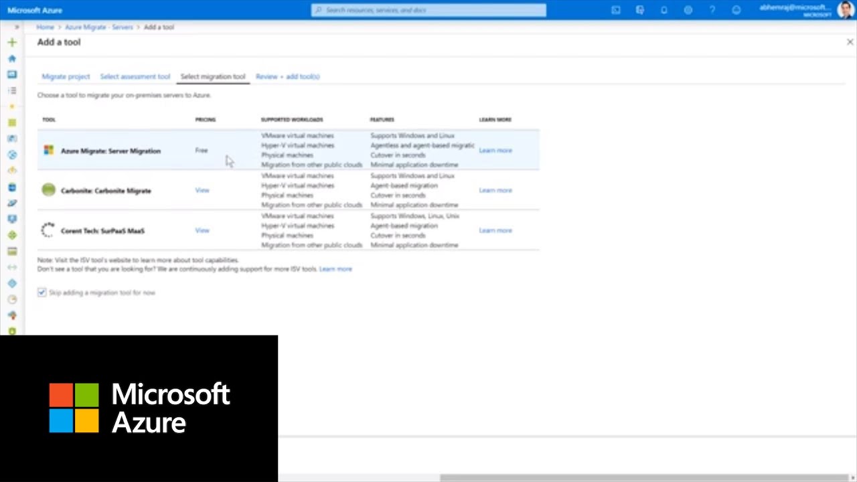
Task: Go to Azure Migrate - Servers breadcrumb
Action: coord(99,27)
